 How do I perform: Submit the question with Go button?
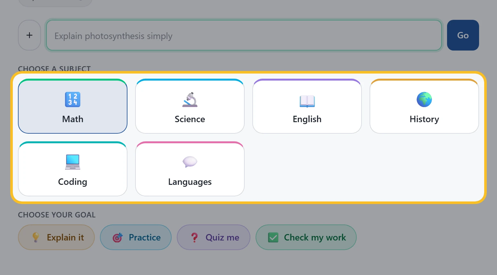[x=463, y=35]
